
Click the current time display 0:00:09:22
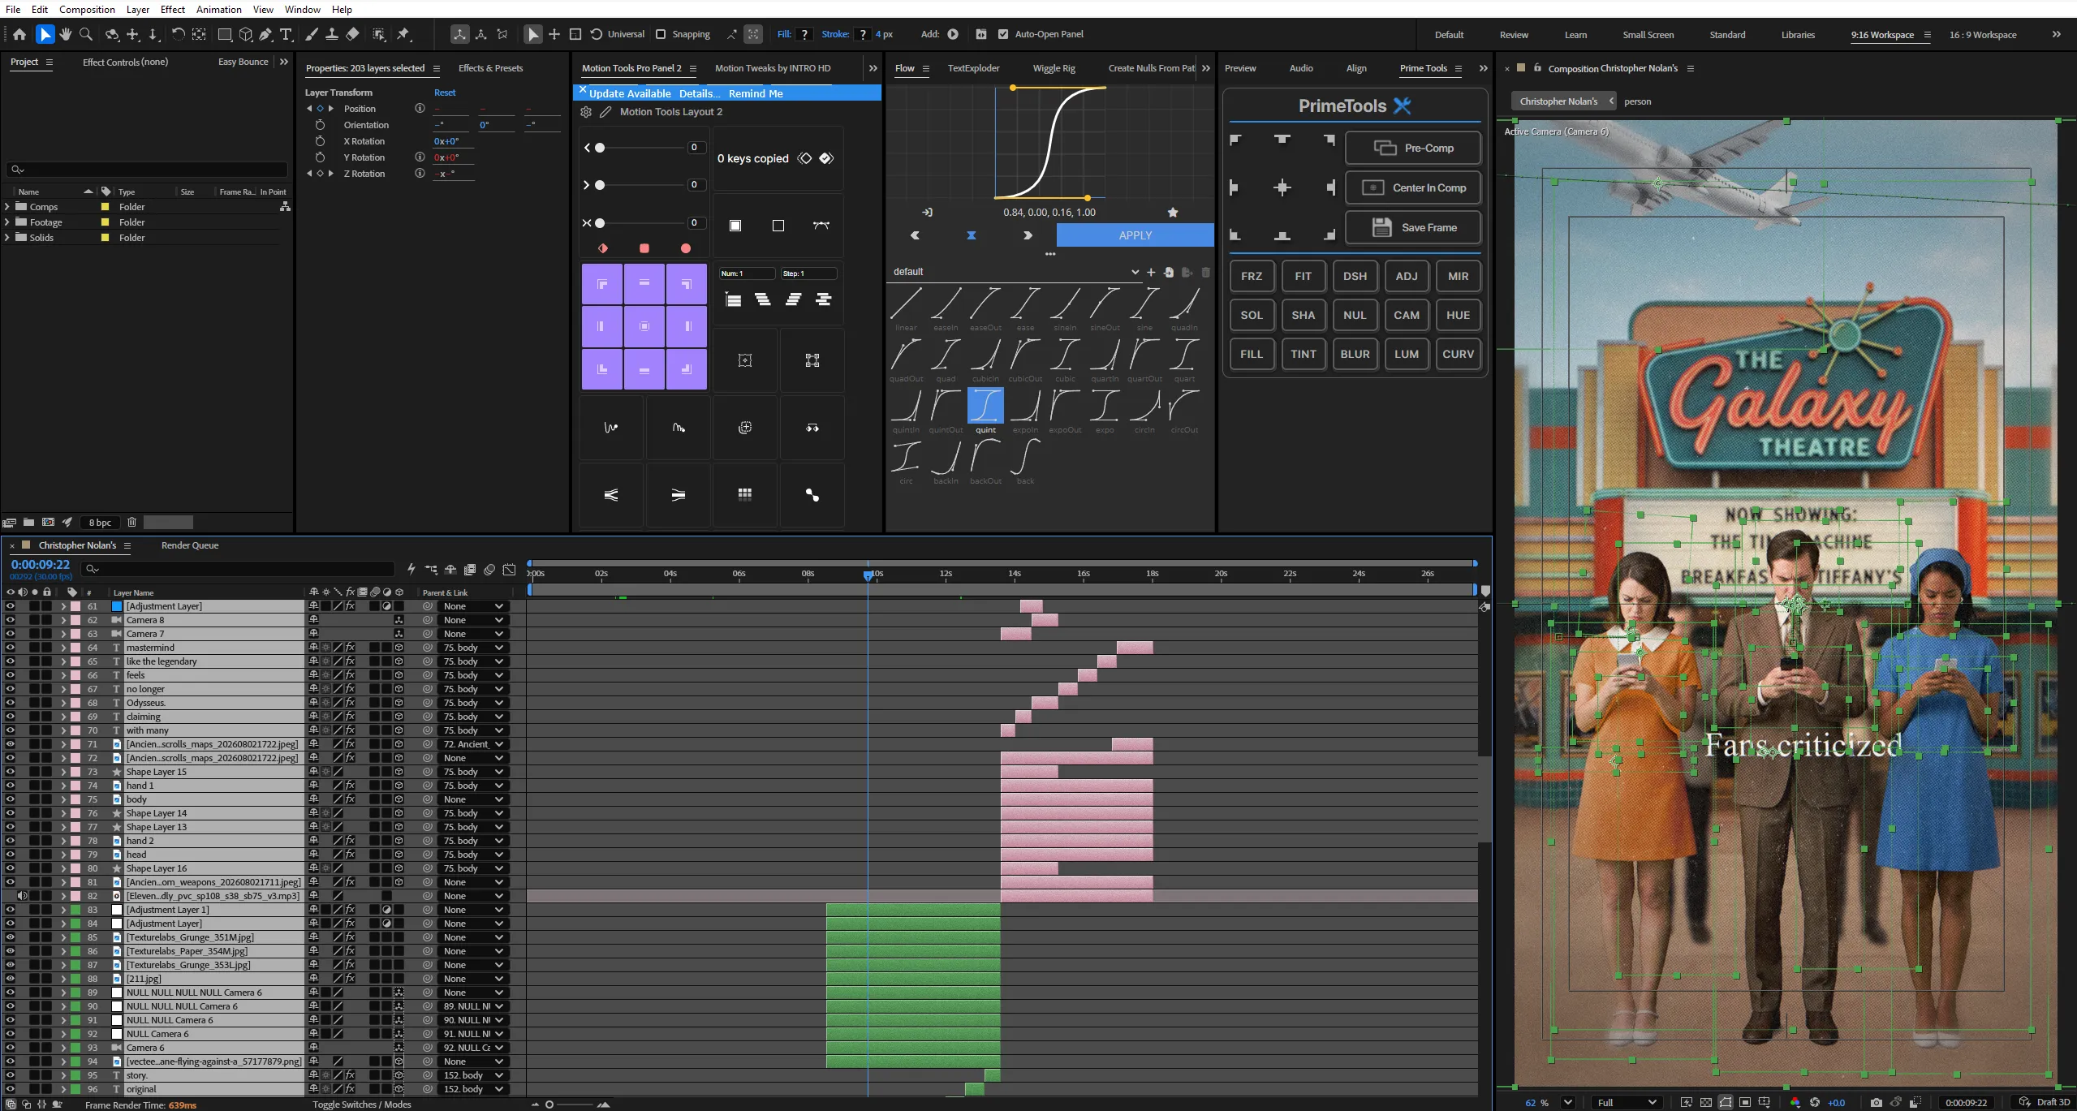pos(41,565)
